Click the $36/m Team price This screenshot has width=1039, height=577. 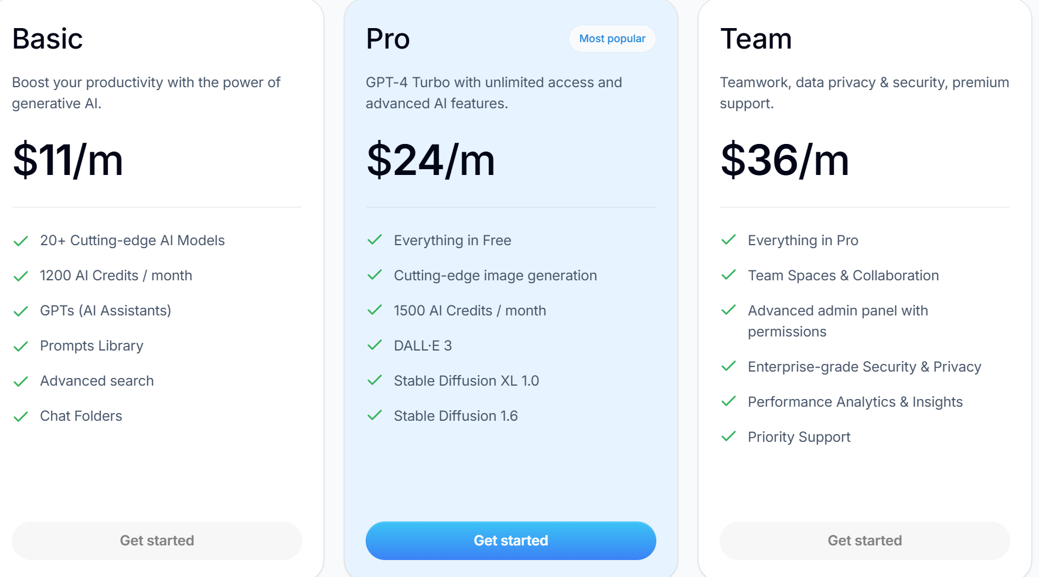point(785,160)
